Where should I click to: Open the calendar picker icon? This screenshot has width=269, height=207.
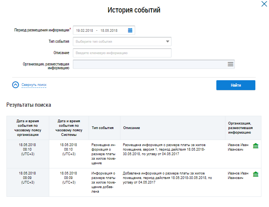pos(130,30)
